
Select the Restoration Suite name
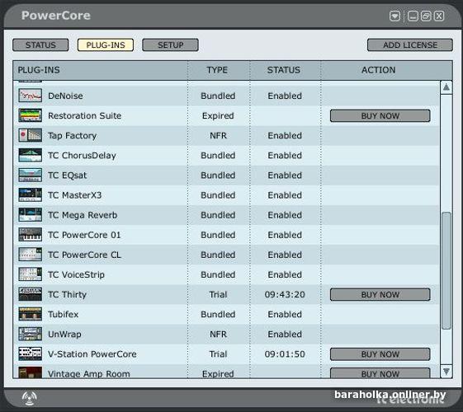pos(84,116)
